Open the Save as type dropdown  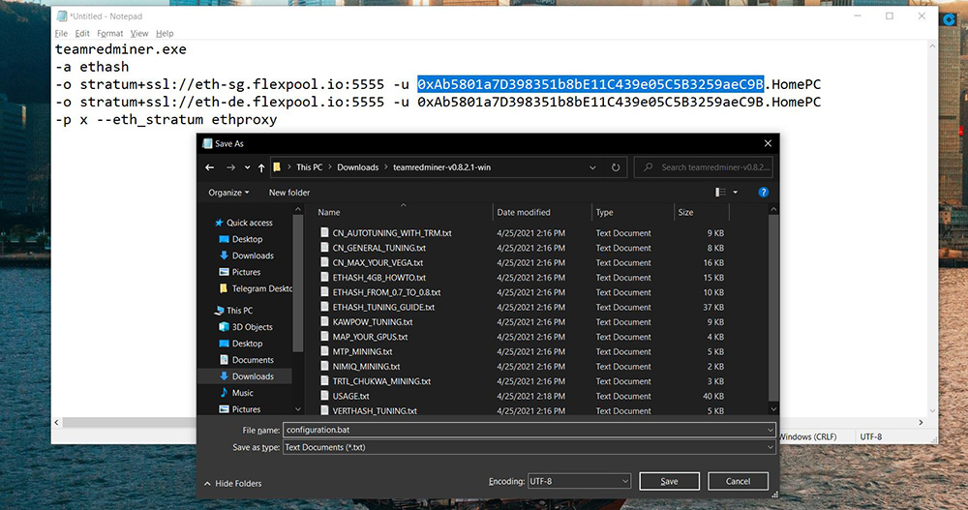(x=529, y=447)
